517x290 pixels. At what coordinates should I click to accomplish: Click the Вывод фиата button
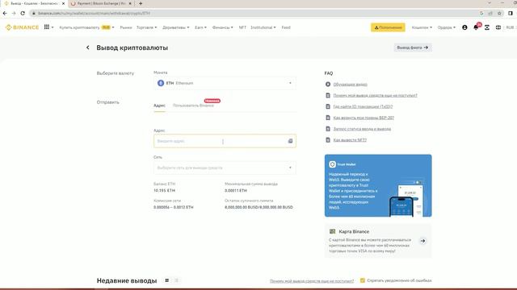coord(413,48)
